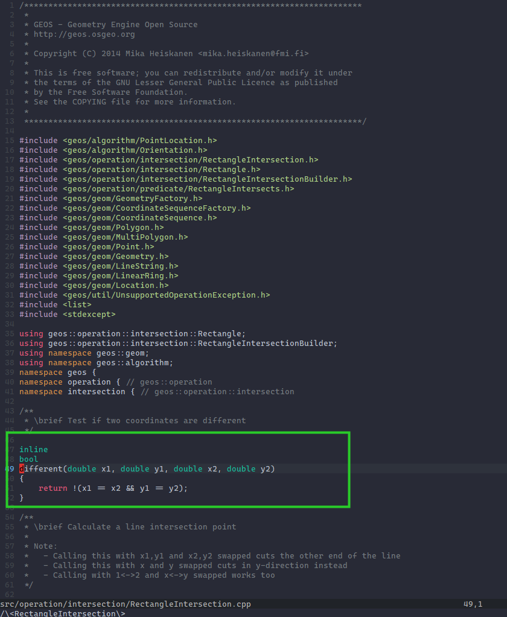Click 'using namespace geos::algorithm;' line
Viewport: 507px width, 617px height.
coord(97,362)
